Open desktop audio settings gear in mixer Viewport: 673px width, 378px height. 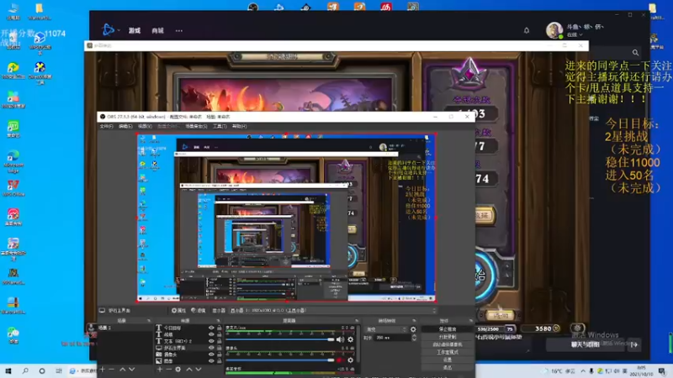(x=351, y=339)
